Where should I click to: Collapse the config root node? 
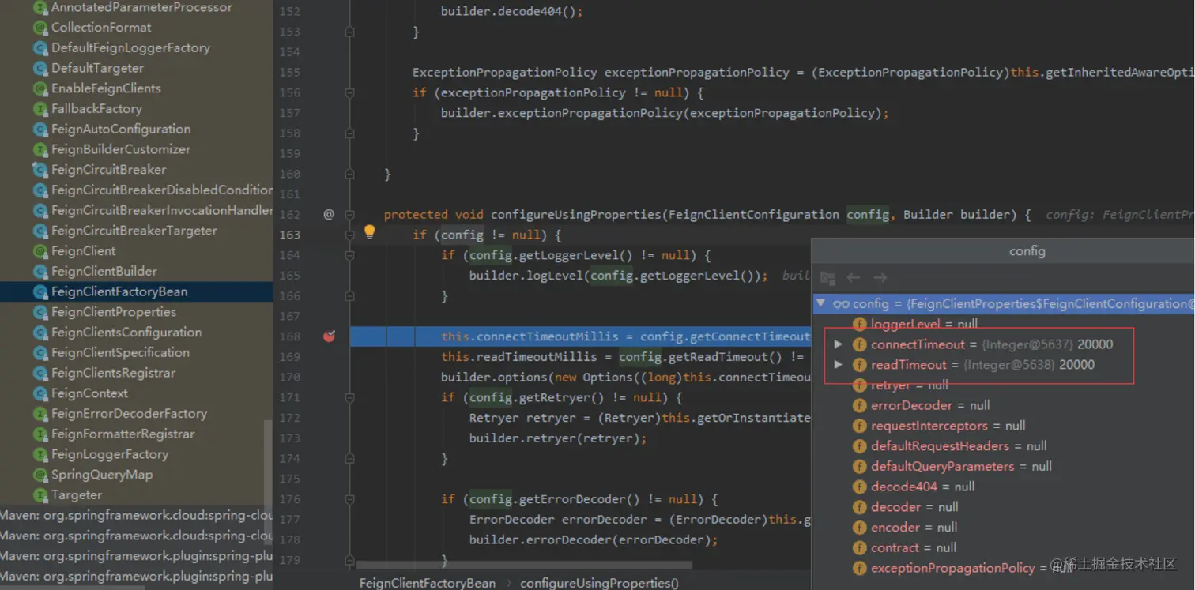point(820,303)
